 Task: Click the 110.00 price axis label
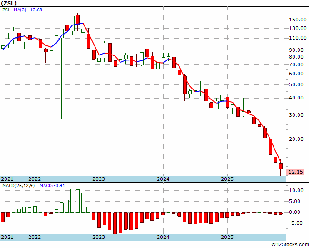(298, 38)
